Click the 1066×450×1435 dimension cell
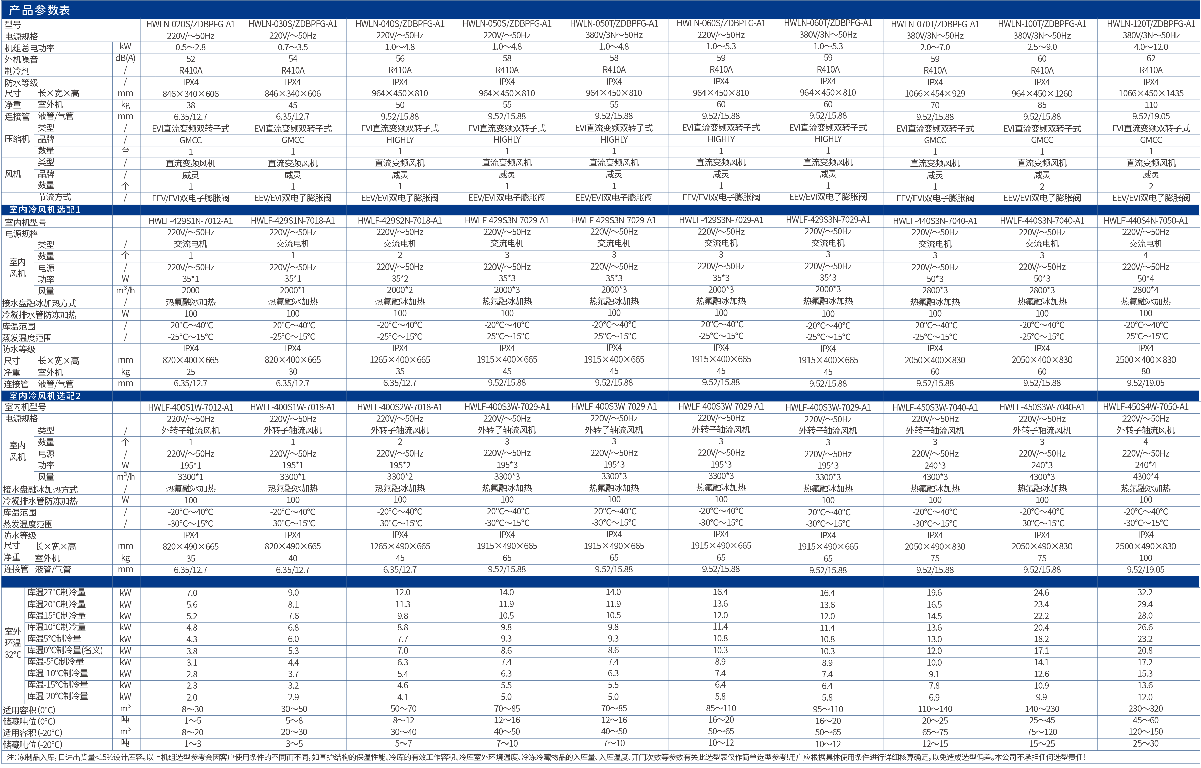Viewport: 1201px width, 768px height. [1151, 93]
